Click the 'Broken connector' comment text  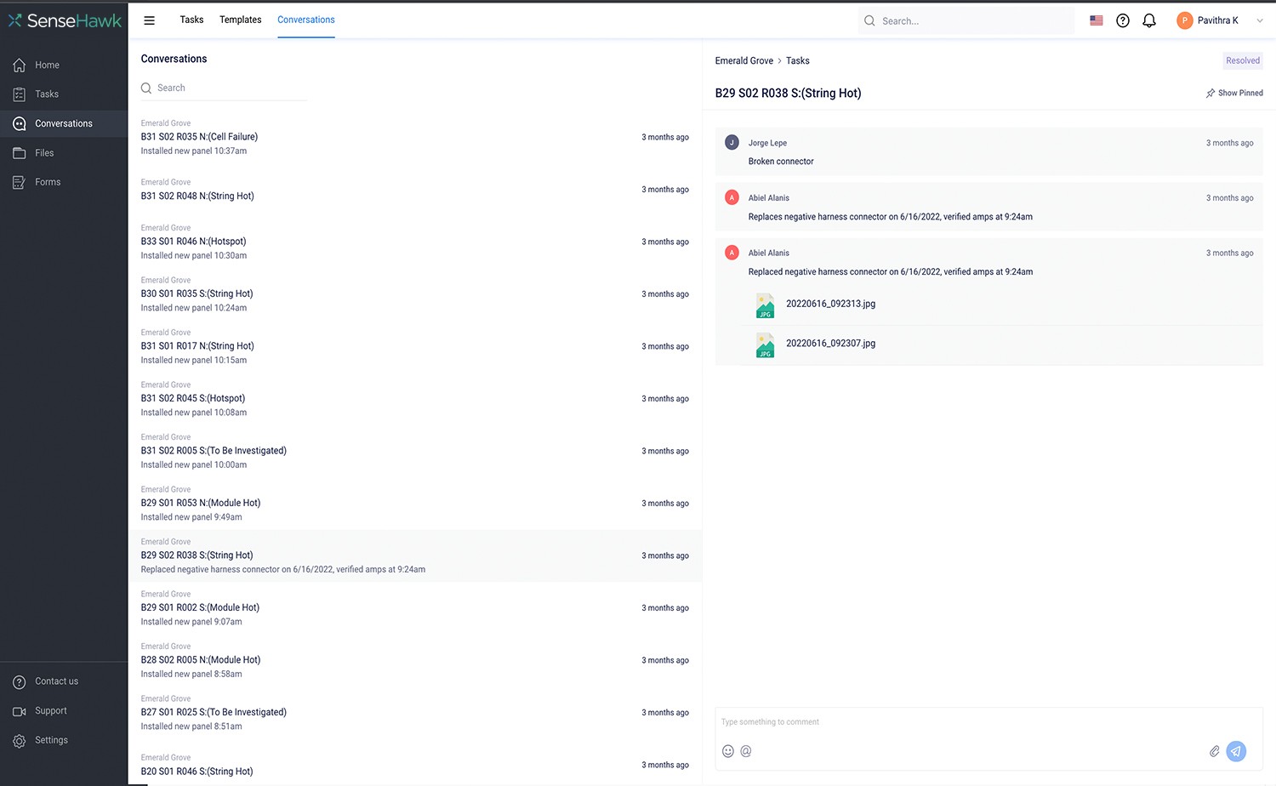tap(781, 162)
